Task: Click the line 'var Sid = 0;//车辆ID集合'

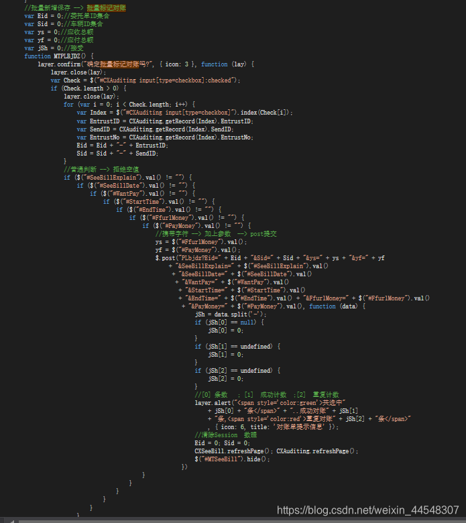Action: point(64,24)
